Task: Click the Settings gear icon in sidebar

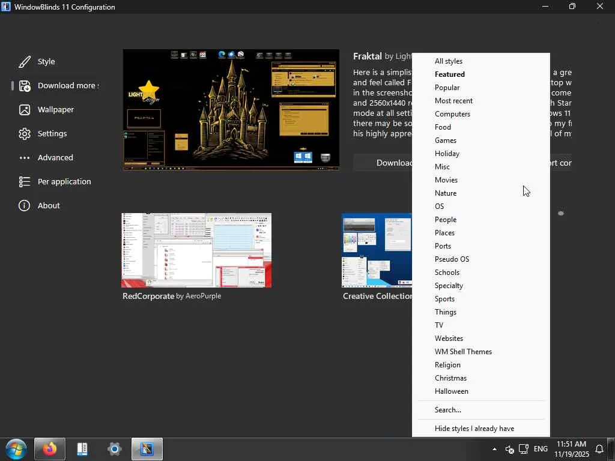Action: tap(24, 134)
